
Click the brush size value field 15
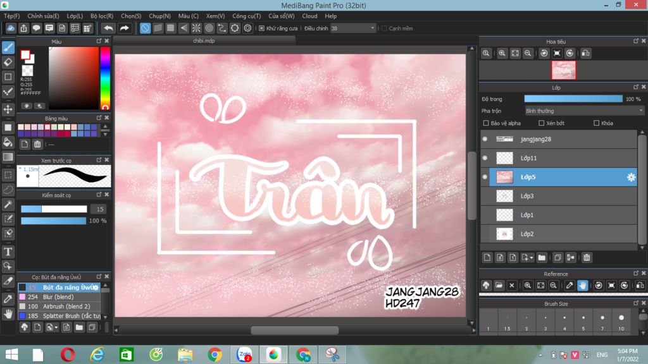99,209
